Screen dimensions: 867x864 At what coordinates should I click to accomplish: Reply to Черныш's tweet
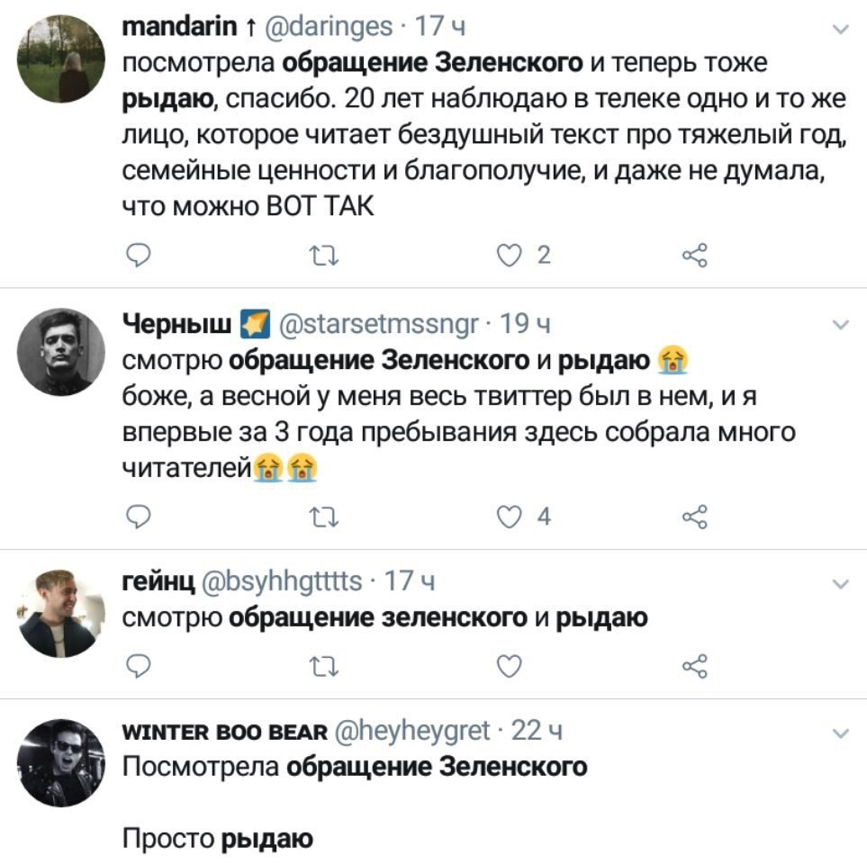click(x=136, y=516)
